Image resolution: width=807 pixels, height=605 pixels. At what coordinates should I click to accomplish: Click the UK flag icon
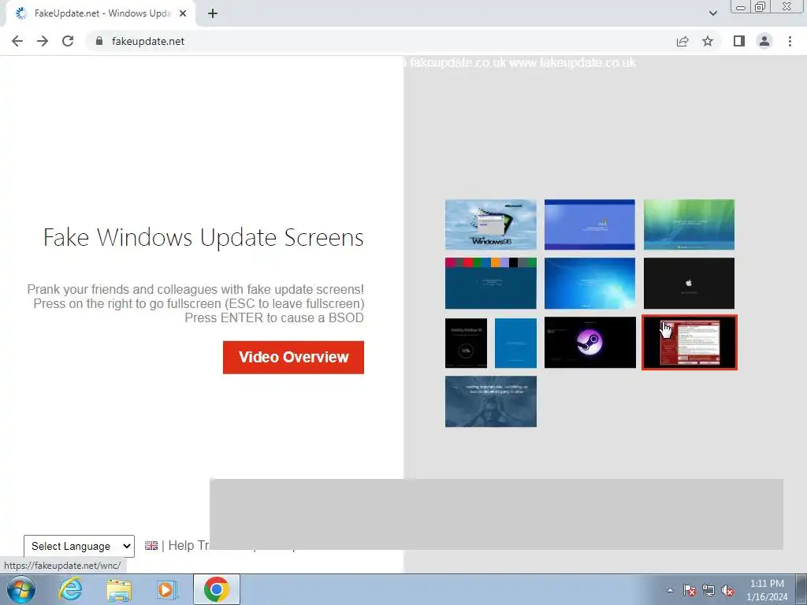point(151,545)
